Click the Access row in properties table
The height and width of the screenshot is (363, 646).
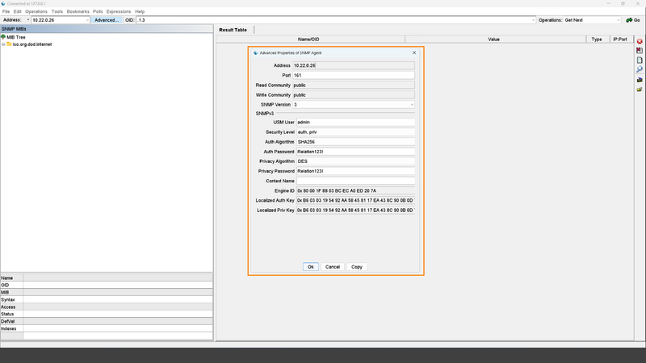[107, 307]
